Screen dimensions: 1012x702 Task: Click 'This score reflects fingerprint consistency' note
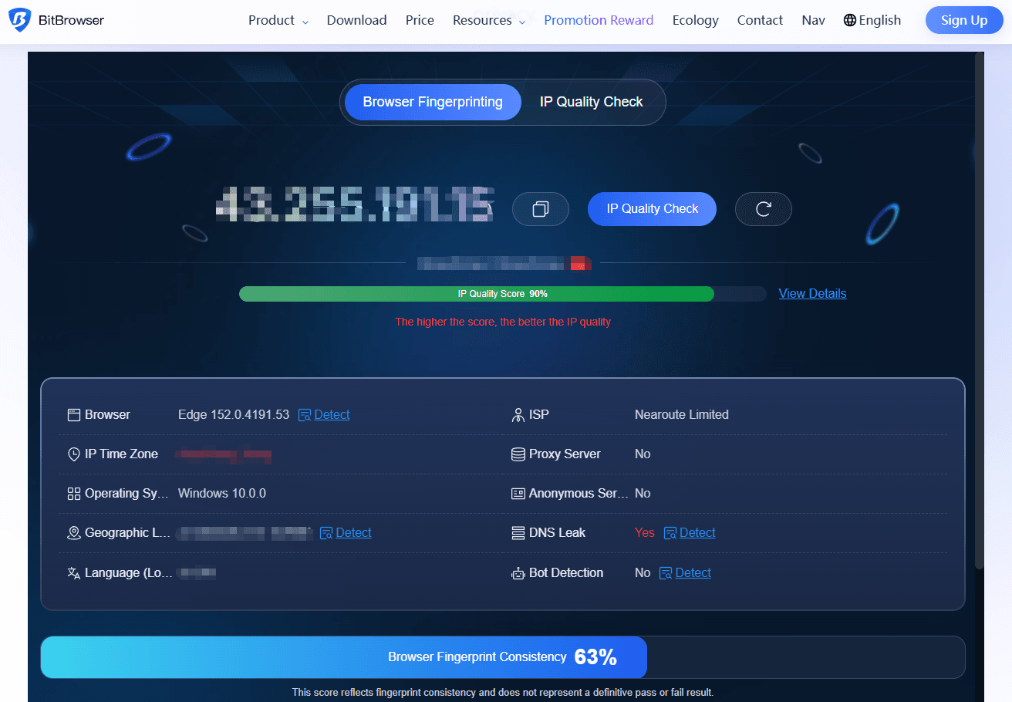tap(503, 693)
